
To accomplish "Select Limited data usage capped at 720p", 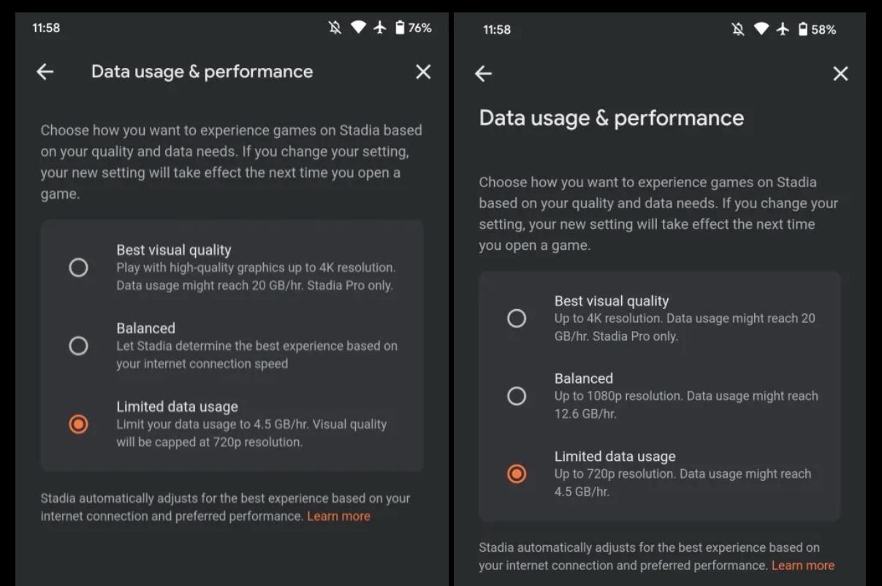I will tap(78, 424).
